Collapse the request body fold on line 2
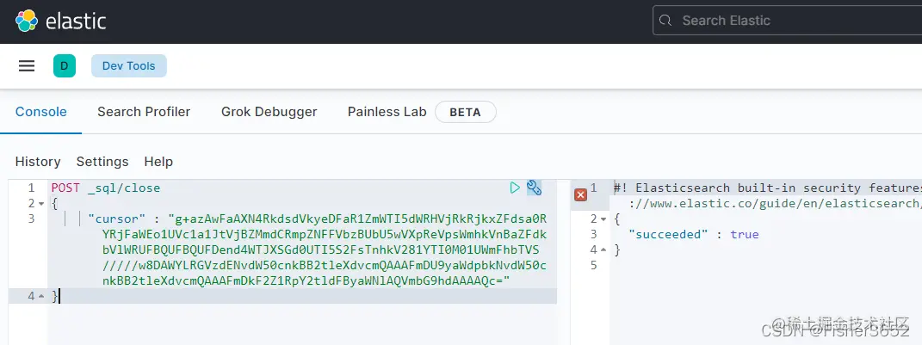The image size is (922, 345). 41,204
